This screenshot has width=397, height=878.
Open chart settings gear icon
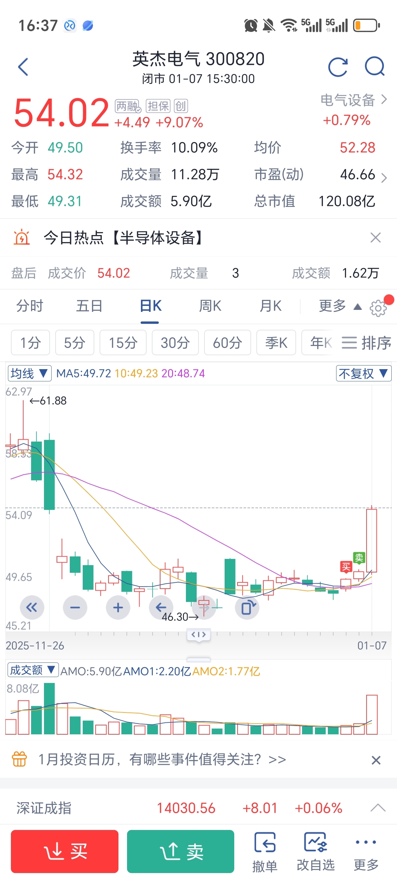click(378, 308)
